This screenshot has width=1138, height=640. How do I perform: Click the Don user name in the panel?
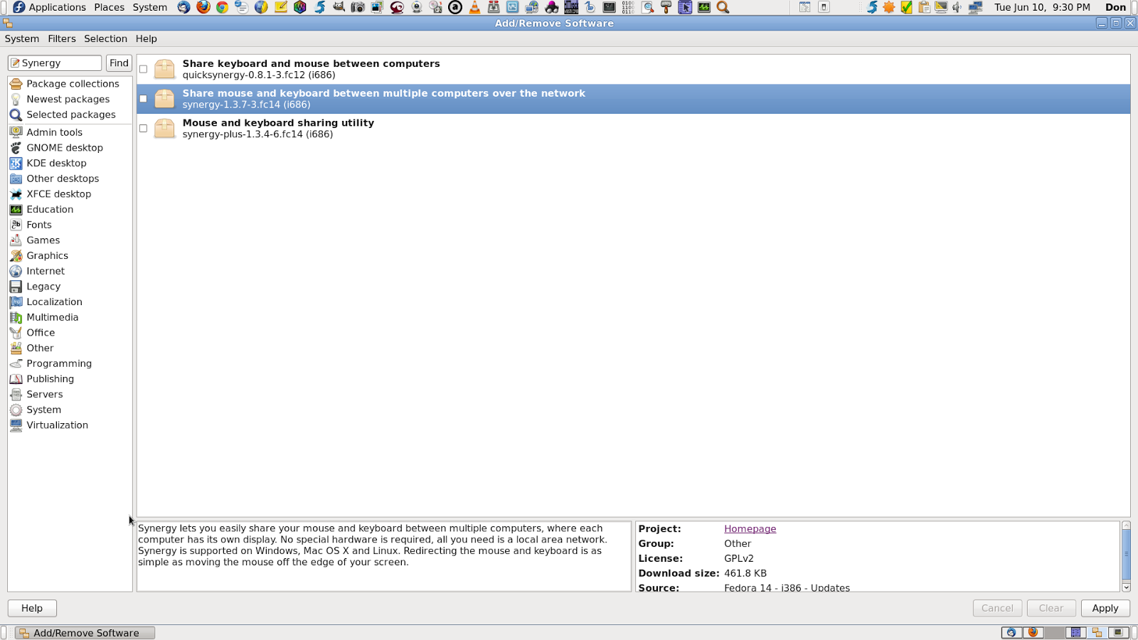[x=1115, y=7]
